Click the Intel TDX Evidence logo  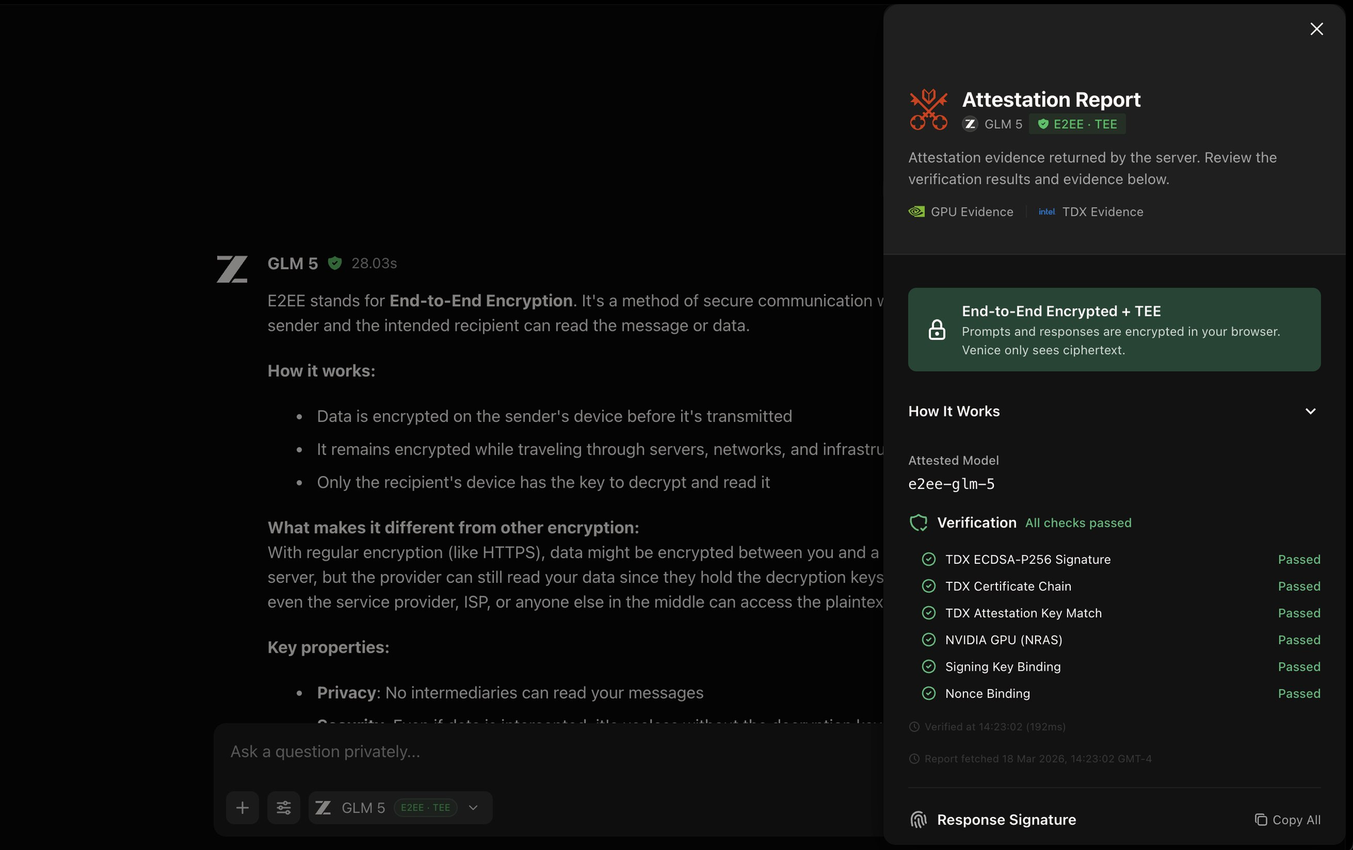pos(1047,212)
